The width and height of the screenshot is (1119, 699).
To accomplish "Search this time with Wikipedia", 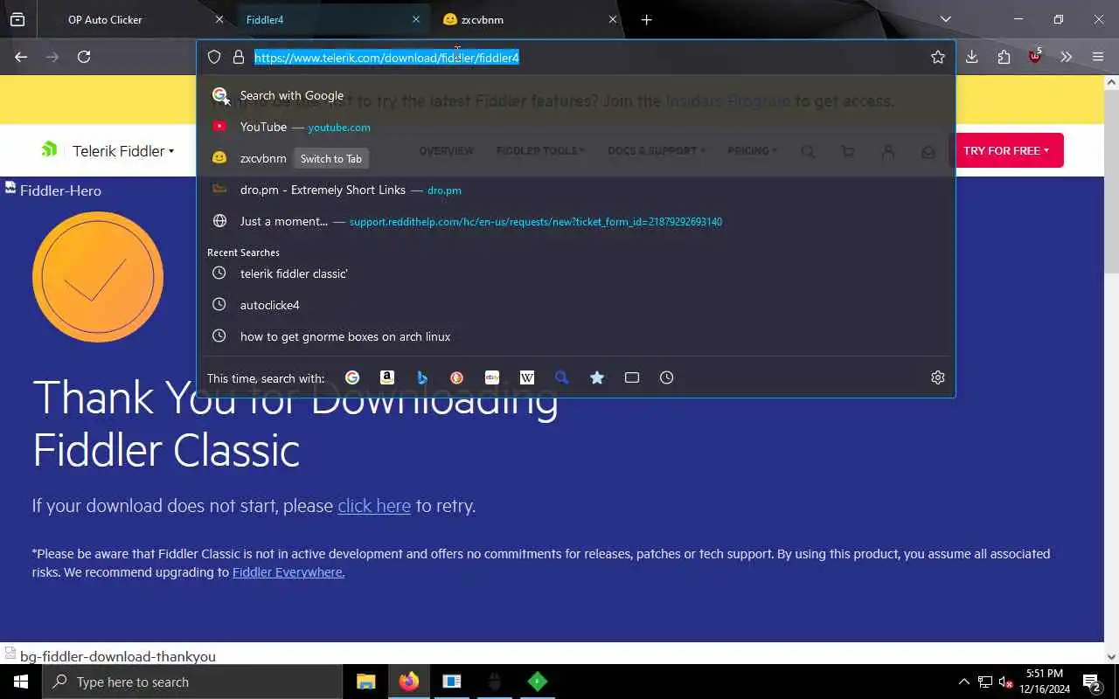I will tap(527, 377).
